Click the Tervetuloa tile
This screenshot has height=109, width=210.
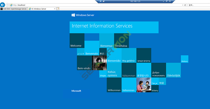pyautogui.click(x=122, y=41)
